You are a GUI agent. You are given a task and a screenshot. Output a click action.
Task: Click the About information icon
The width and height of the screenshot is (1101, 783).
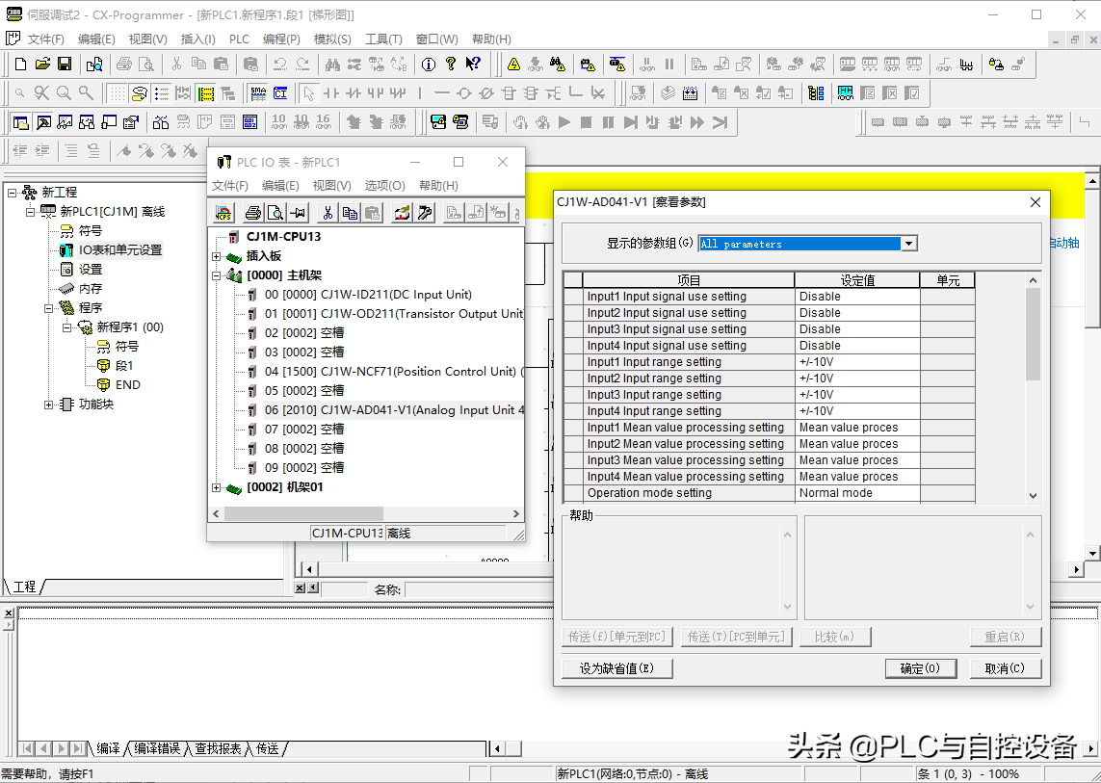pyautogui.click(x=429, y=65)
